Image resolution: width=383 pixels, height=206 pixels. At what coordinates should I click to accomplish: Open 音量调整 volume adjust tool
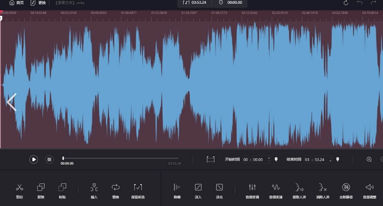click(369, 191)
